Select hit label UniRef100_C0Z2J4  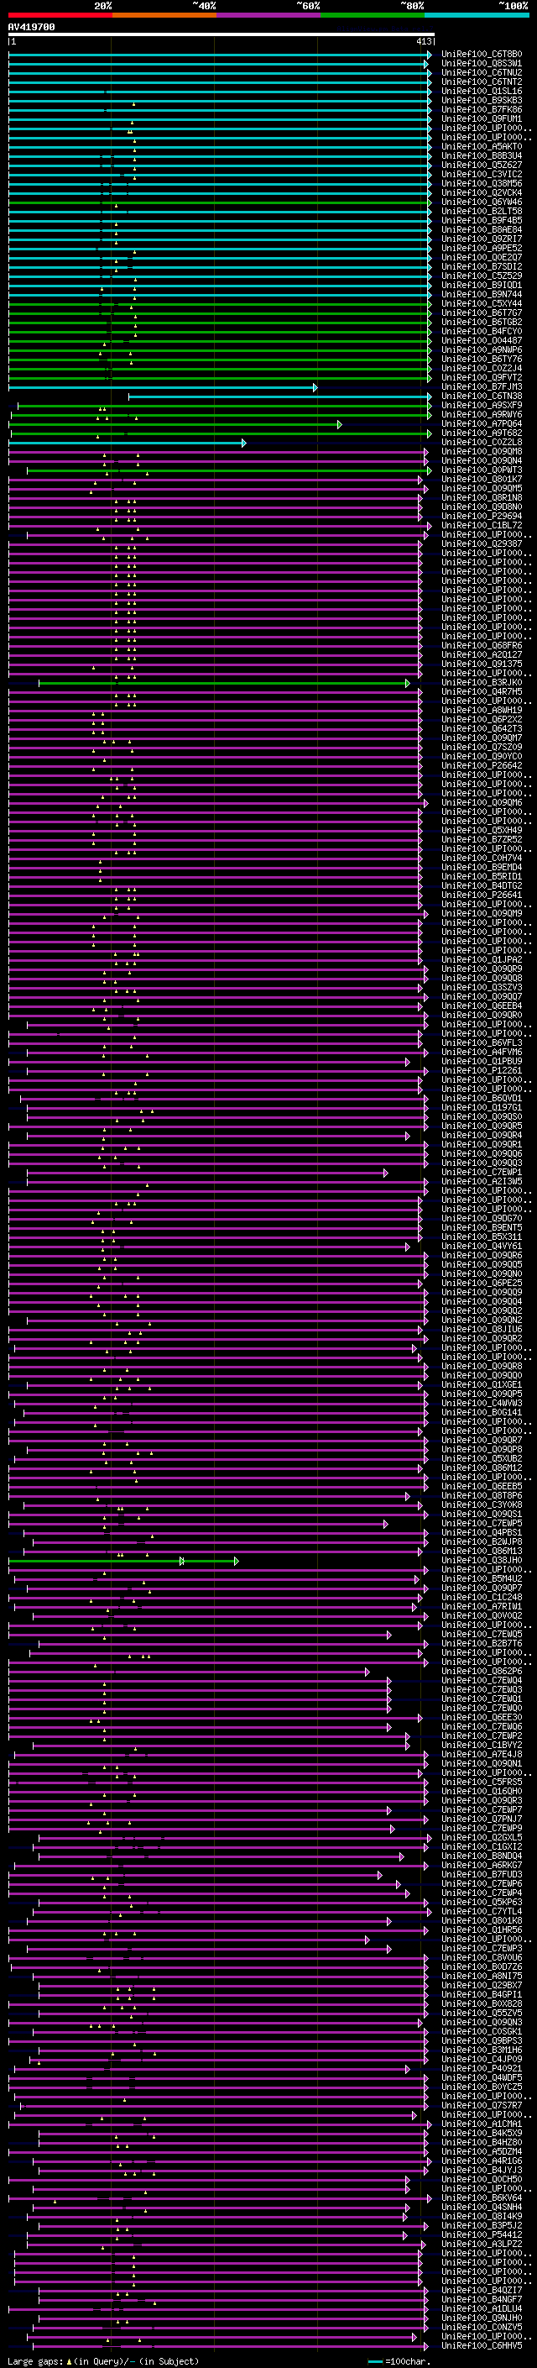tap(482, 369)
